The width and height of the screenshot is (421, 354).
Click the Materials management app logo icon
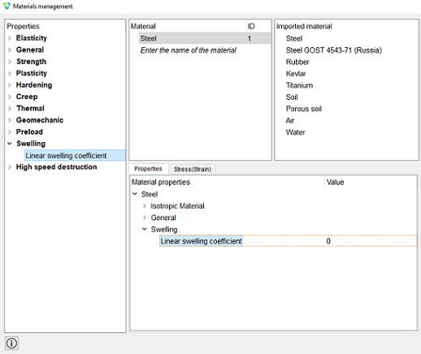pos(7,6)
